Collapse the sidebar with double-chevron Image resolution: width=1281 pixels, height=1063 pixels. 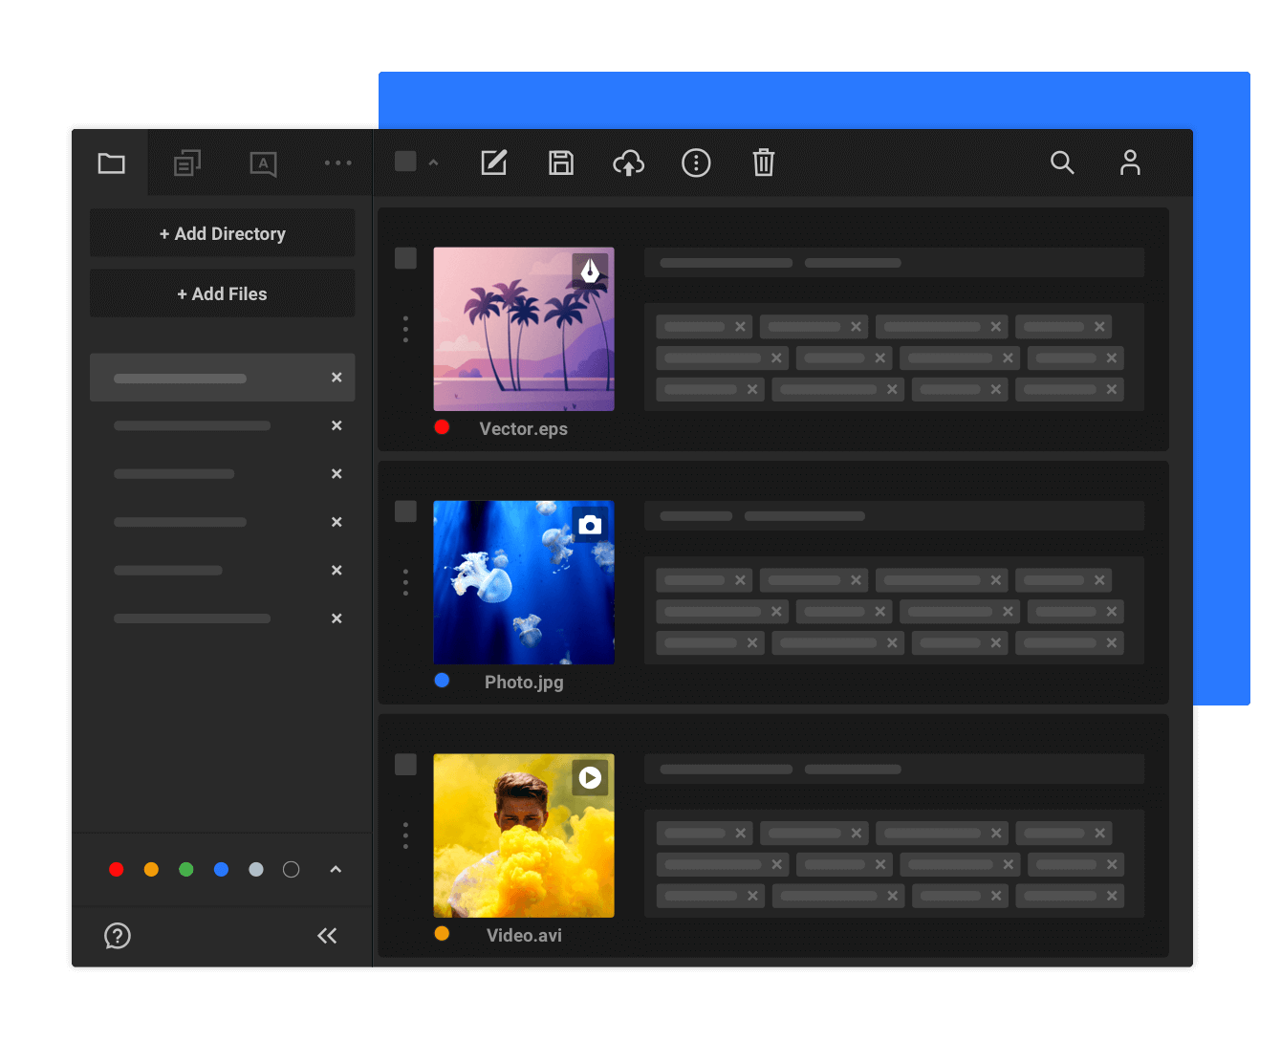[x=327, y=936]
